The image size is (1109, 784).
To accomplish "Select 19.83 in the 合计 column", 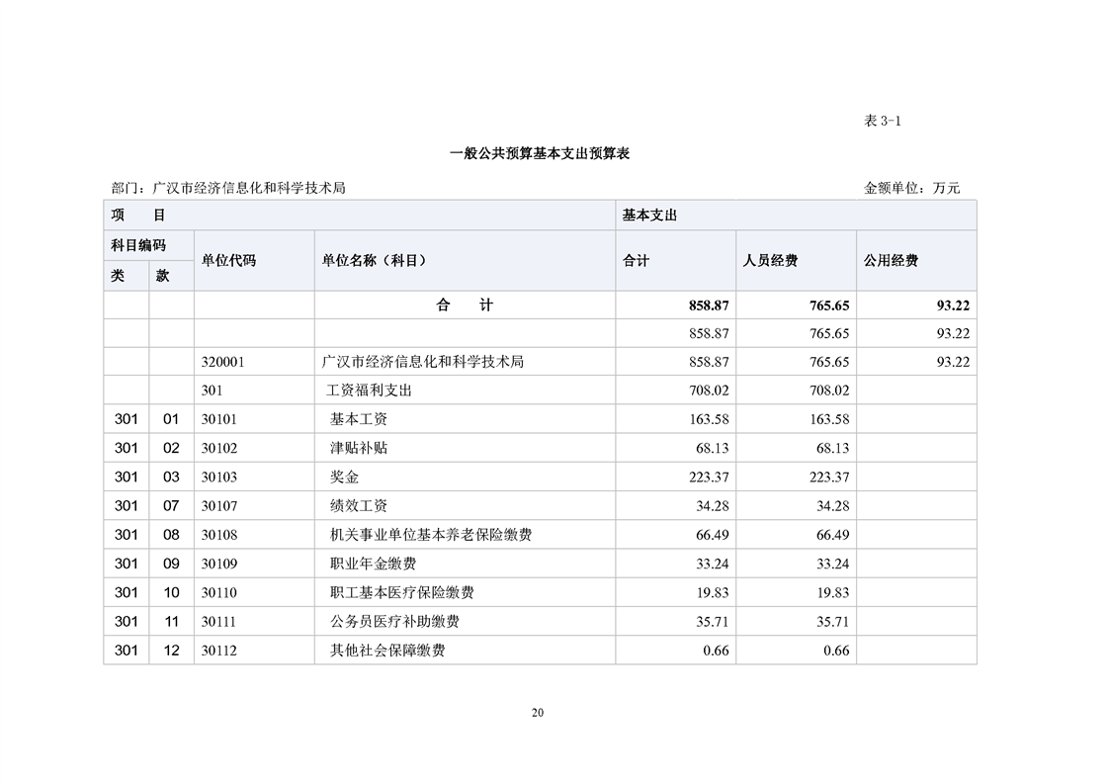I will (x=713, y=593).
